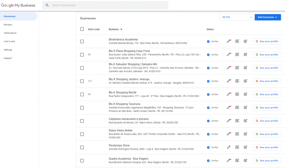Viewport: 285px width, 168px height.
Task: Edit Biodinâmica Academia with pencil icon
Action: pos(229,41)
